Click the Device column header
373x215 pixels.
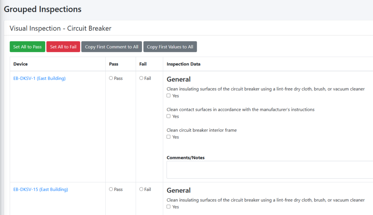tap(20, 64)
